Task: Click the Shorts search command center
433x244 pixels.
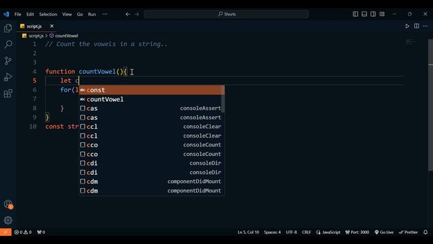Action: (x=226, y=14)
